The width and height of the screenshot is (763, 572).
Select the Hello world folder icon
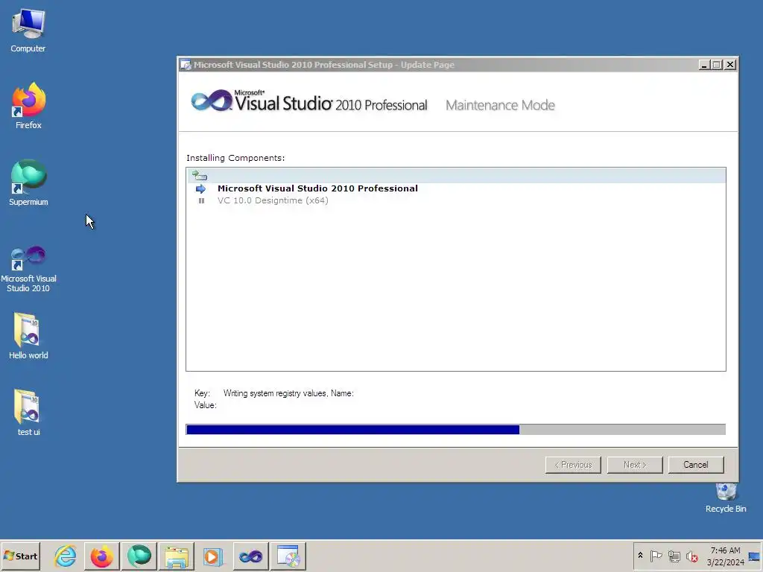28,336
